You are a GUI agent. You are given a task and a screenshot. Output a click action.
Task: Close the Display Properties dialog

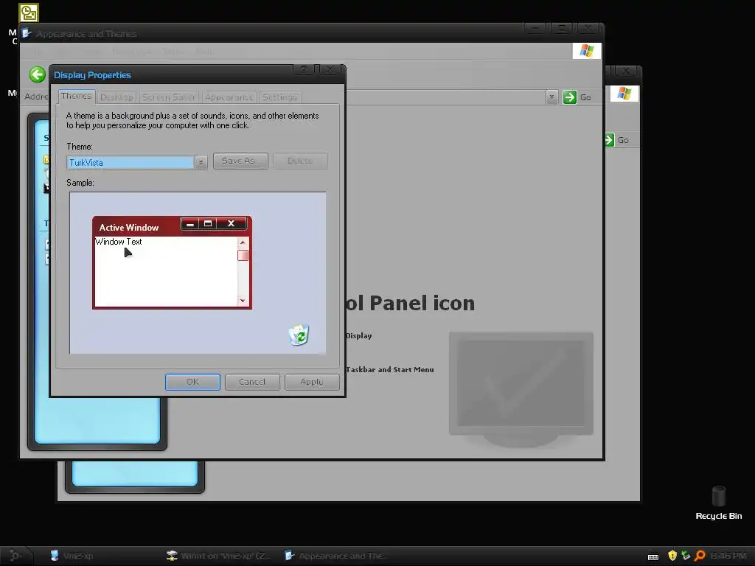pyautogui.click(x=330, y=70)
